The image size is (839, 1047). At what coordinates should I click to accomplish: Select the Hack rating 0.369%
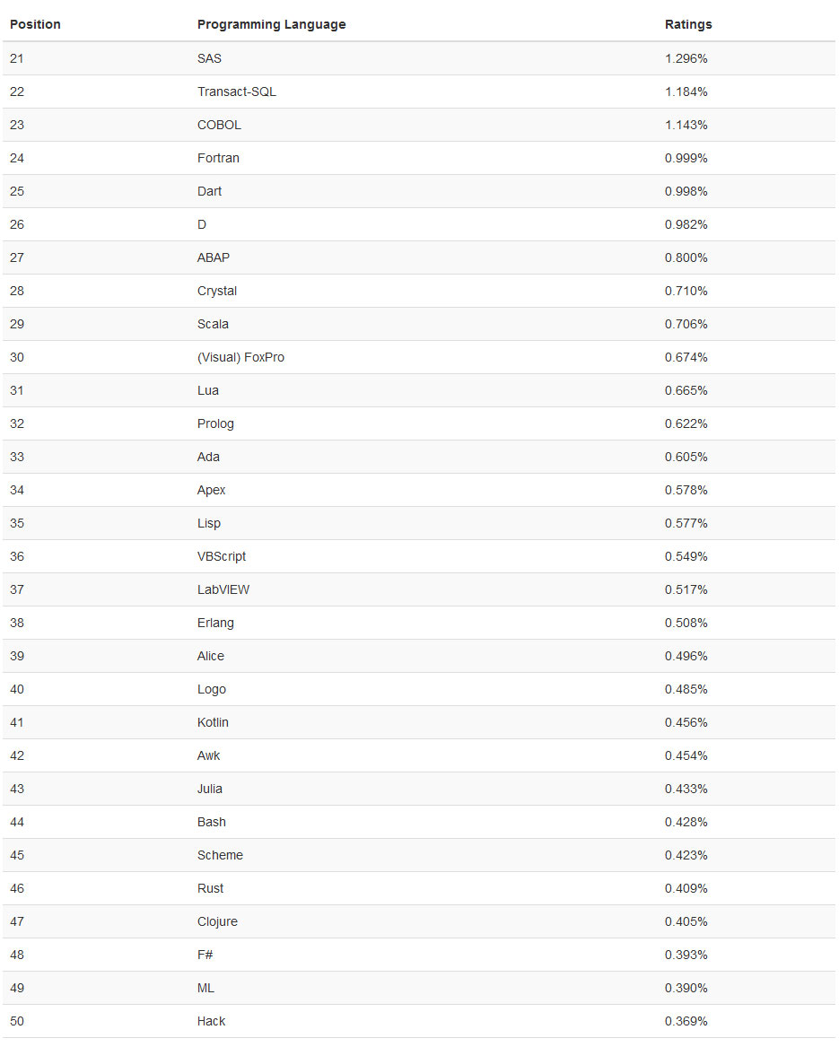click(686, 1021)
